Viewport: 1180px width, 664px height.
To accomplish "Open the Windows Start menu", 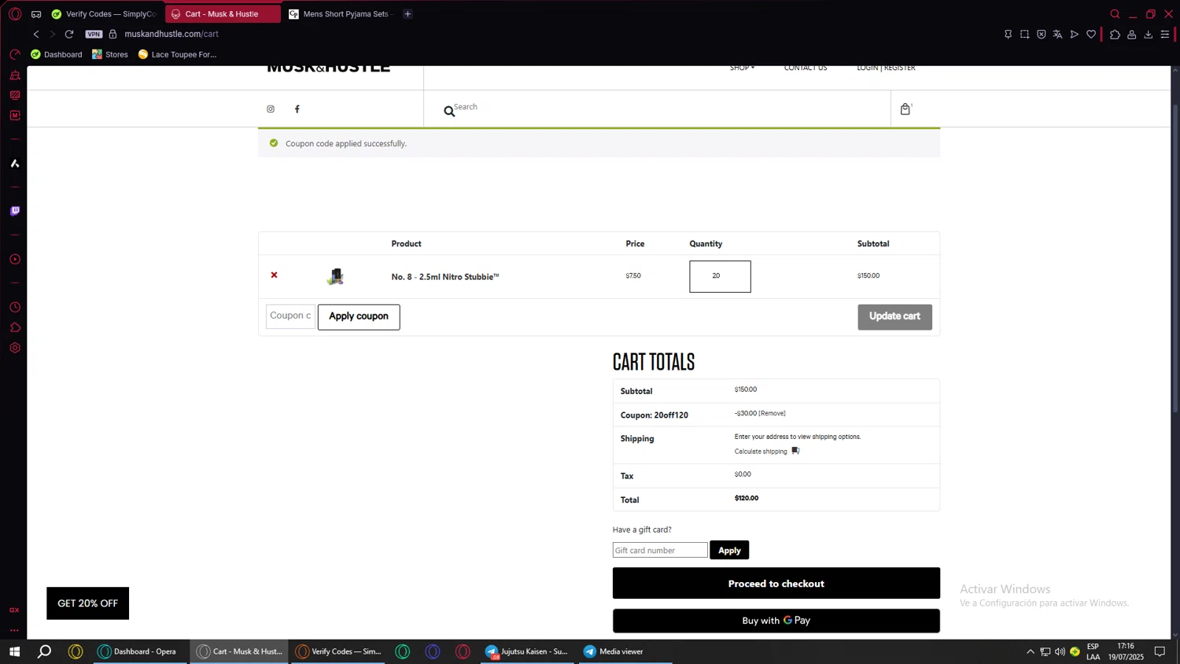I will point(14,651).
